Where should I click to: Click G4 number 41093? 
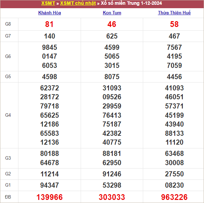(x=174, y=88)
